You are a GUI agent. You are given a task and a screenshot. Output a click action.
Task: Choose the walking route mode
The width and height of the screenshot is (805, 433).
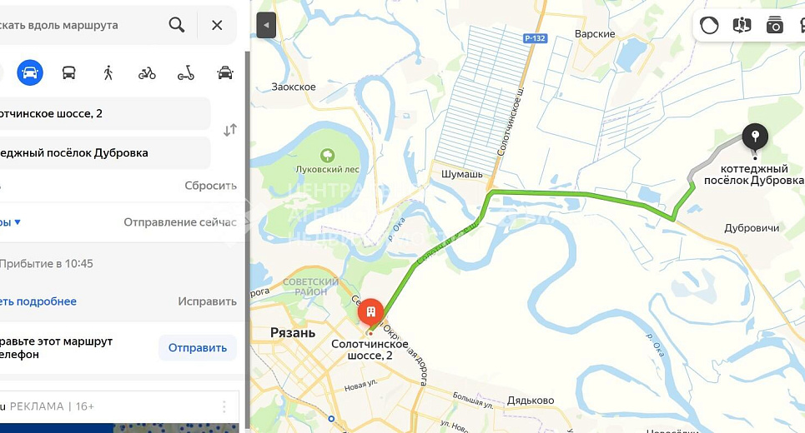point(108,72)
